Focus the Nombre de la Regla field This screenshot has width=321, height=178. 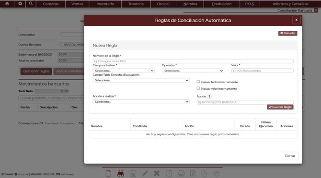(x=193, y=61)
